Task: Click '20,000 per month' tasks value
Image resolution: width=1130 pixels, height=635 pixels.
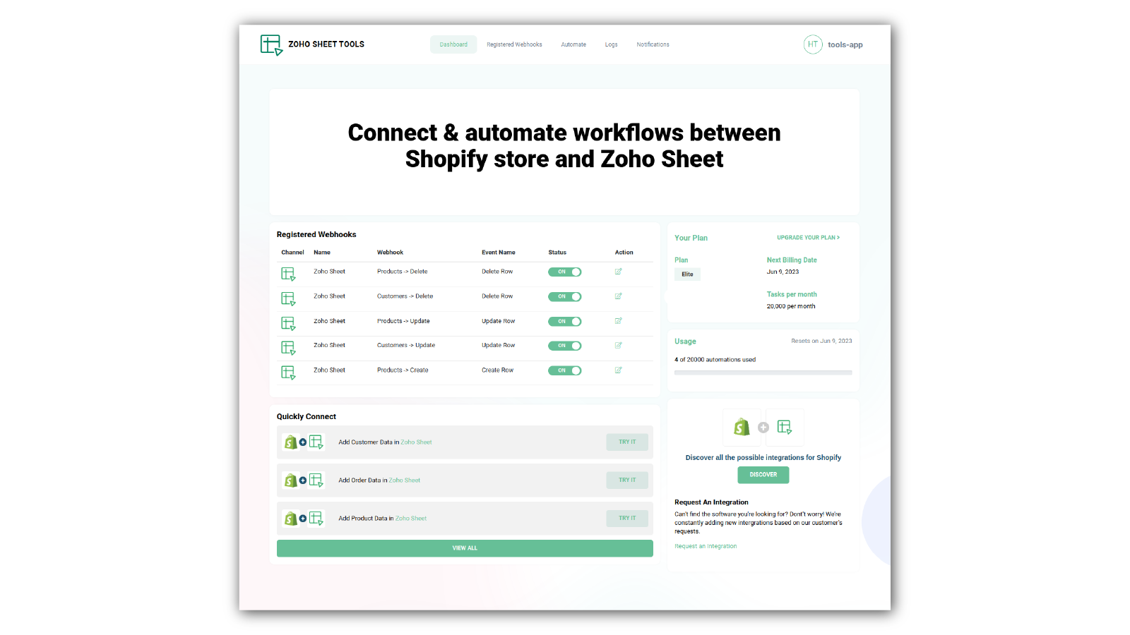Action: click(x=791, y=306)
